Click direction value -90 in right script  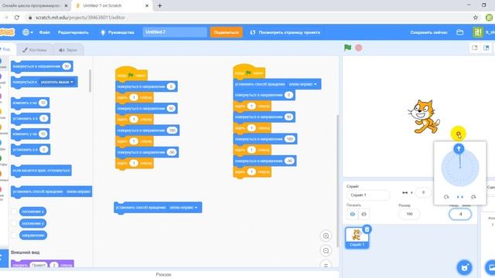coord(289,161)
